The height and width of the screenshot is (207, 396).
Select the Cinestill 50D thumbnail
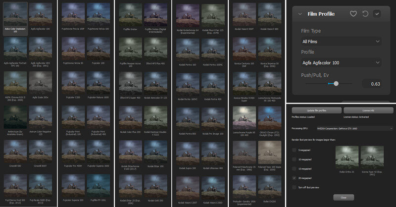pyautogui.click(x=15, y=152)
